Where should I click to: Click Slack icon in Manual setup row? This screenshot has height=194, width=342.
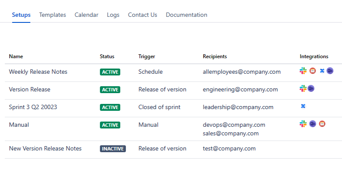tap(303, 124)
